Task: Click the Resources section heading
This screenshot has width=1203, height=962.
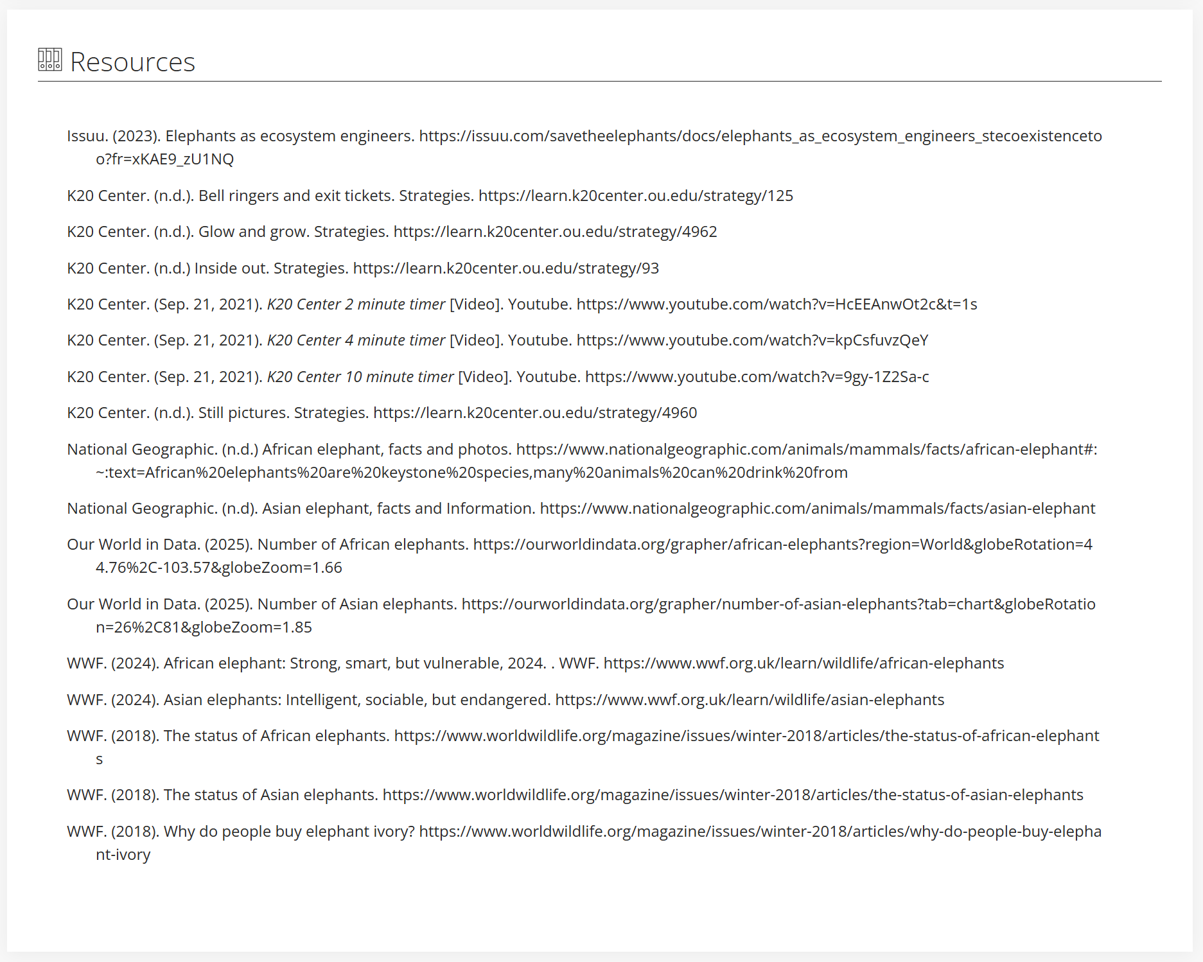Action: (x=132, y=62)
